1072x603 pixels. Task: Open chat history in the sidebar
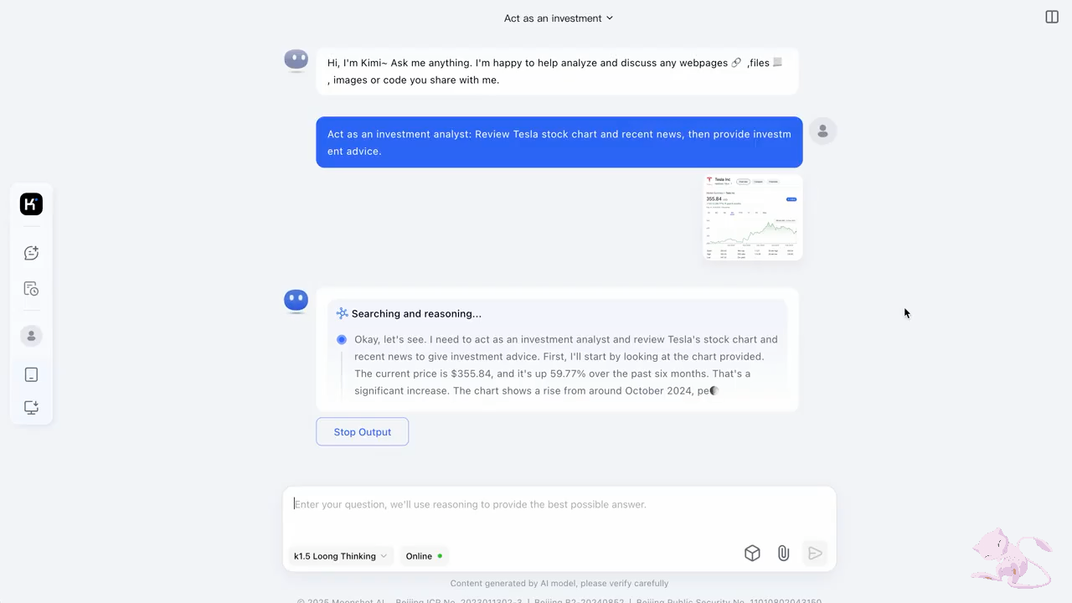pyautogui.click(x=31, y=289)
